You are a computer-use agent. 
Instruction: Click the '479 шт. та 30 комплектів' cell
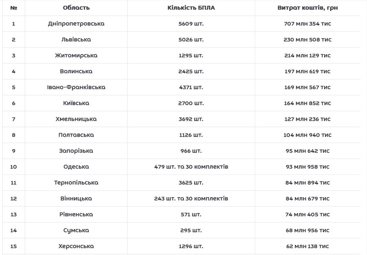click(x=191, y=167)
